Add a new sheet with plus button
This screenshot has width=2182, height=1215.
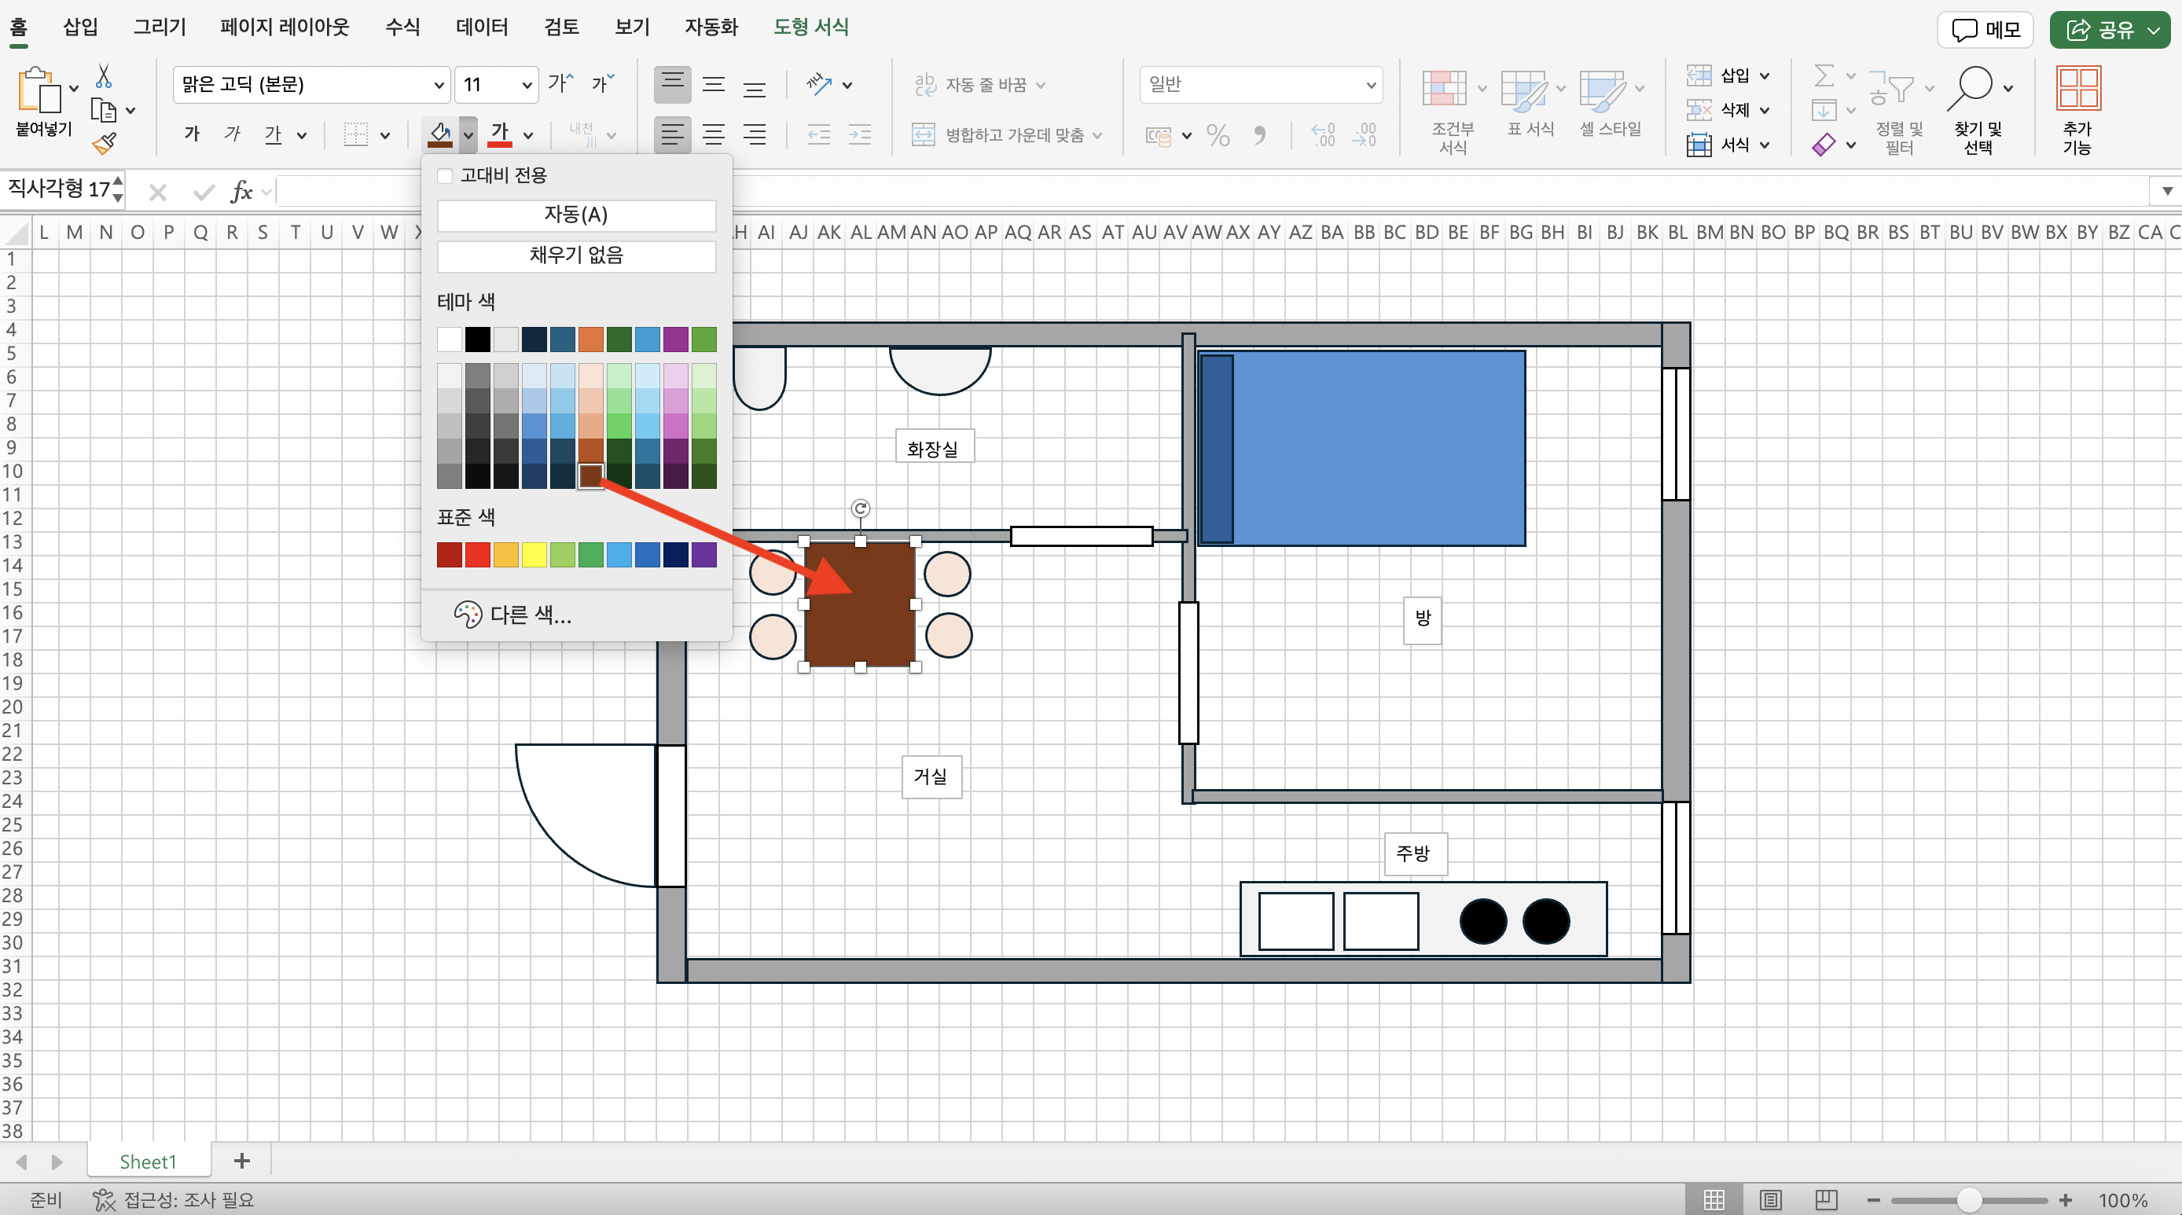tap(241, 1161)
